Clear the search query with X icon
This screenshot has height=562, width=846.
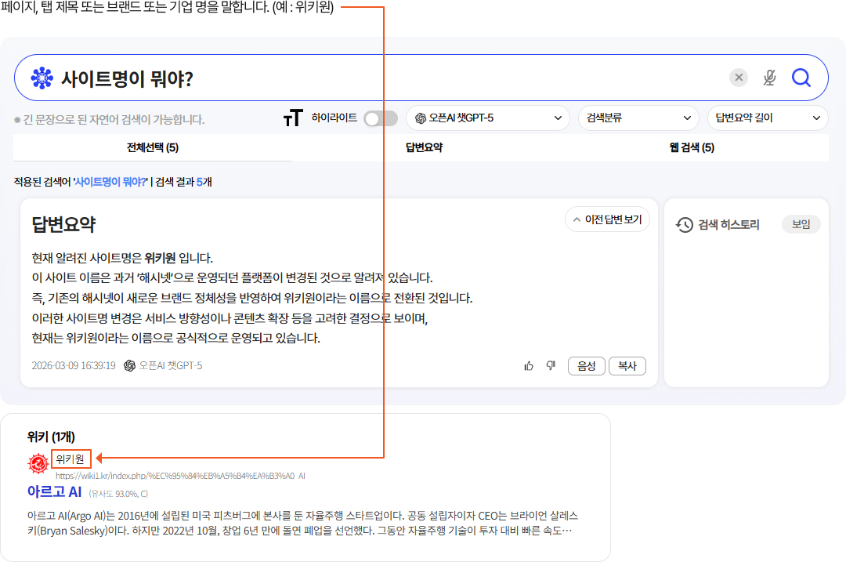(739, 78)
